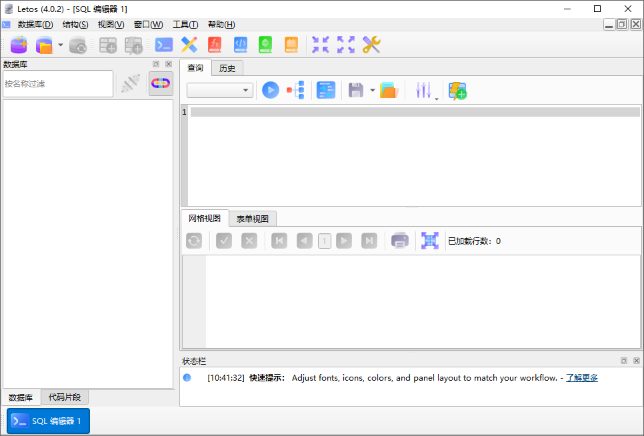Activate the SQL 编辑器 1 window button
Viewport: 644px width, 436px height.
tap(49, 421)
